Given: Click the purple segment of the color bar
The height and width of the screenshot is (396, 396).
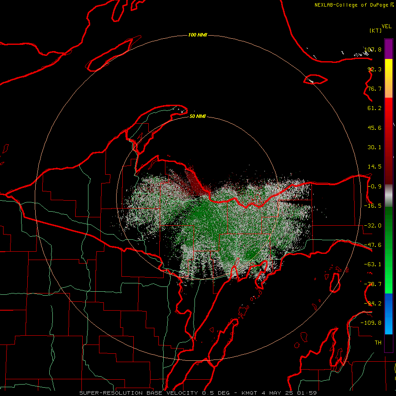Looking at the screenshot, I should [x=389, y=49].
